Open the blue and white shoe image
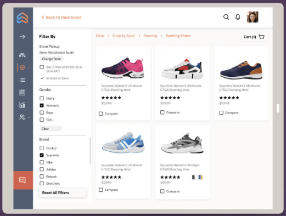Screen dimensions: 286x216 coord(123,142)
